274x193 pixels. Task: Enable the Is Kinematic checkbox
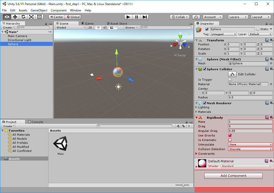point(230,140)
